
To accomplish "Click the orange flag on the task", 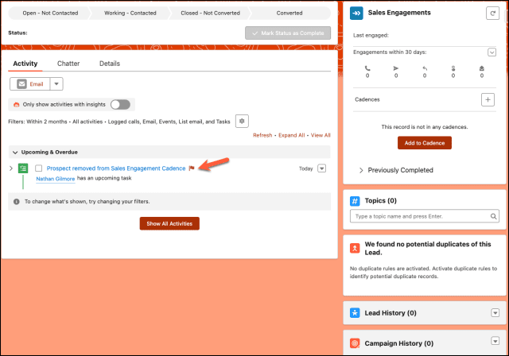I will point(192,168).
